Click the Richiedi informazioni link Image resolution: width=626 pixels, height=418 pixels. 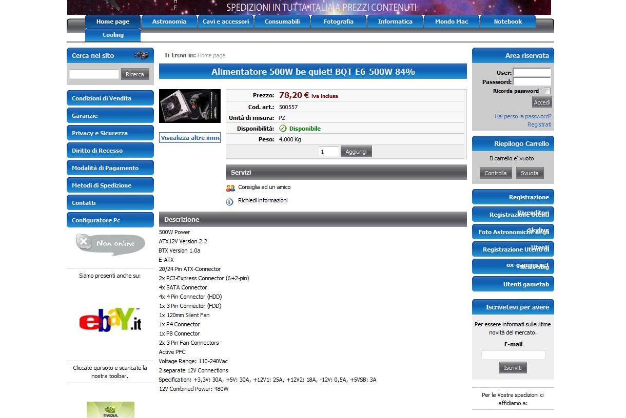click(x=263, y=201)
